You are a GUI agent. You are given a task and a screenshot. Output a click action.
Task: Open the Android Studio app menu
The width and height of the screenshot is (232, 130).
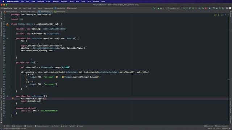(x=13, y=1)
